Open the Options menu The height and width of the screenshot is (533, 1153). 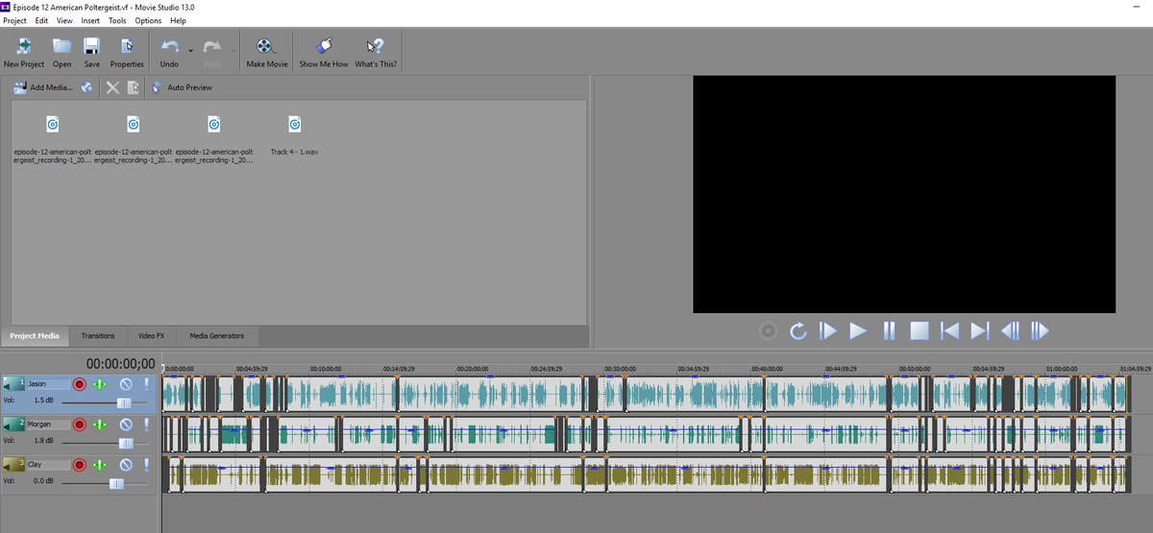pyautogui.click(x=148, y=20)
